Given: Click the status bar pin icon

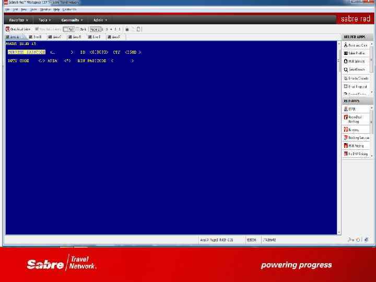Looking at the screenshot, I should click(x=350, y=240).
